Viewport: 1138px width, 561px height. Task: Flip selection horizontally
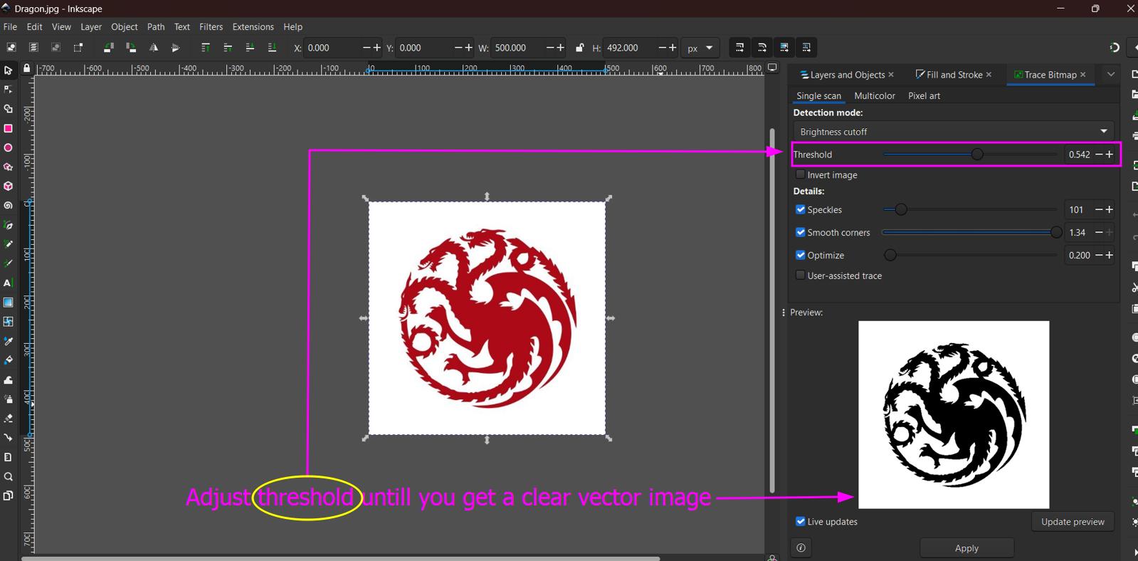153,48
